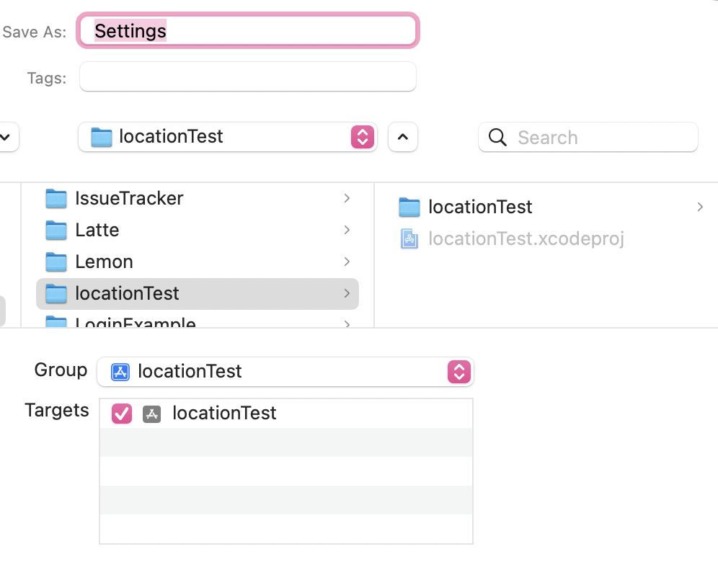Click the Xcode project icon in Group popup
The height and width of the screenshot is (562, 718).
click(120, 372)
